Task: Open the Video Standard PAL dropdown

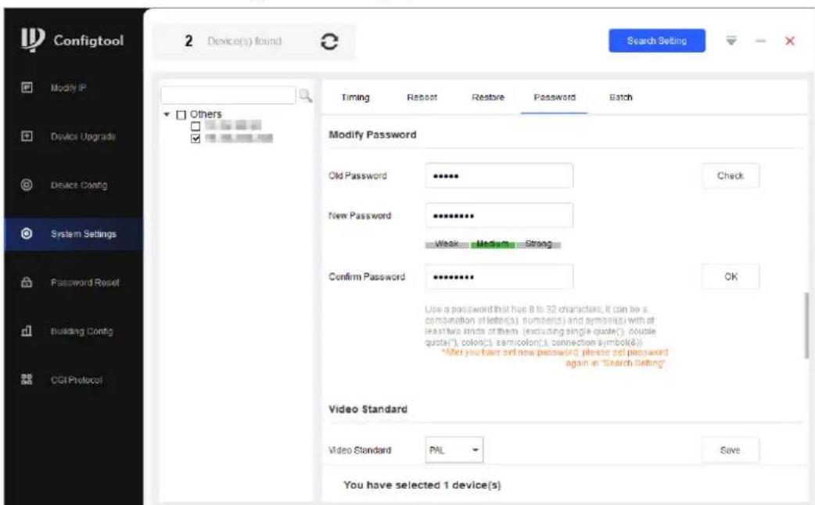Action: pyautogui.click(x=454, y=450)
